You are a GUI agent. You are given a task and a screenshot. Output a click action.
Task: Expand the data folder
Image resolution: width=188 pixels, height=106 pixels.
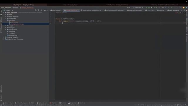(x=5, y=14)
